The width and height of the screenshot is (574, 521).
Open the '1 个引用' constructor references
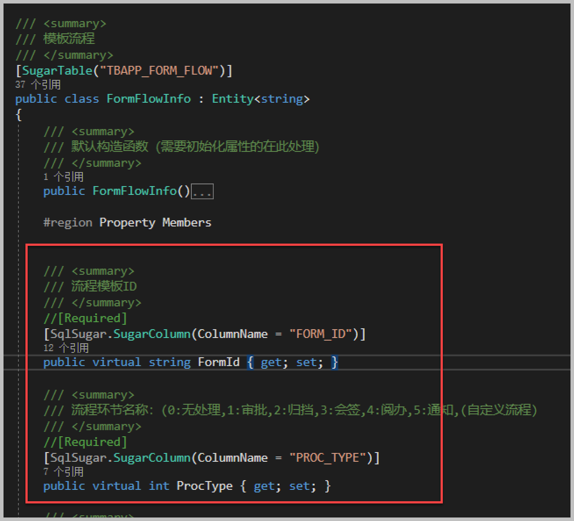[63, 177]
